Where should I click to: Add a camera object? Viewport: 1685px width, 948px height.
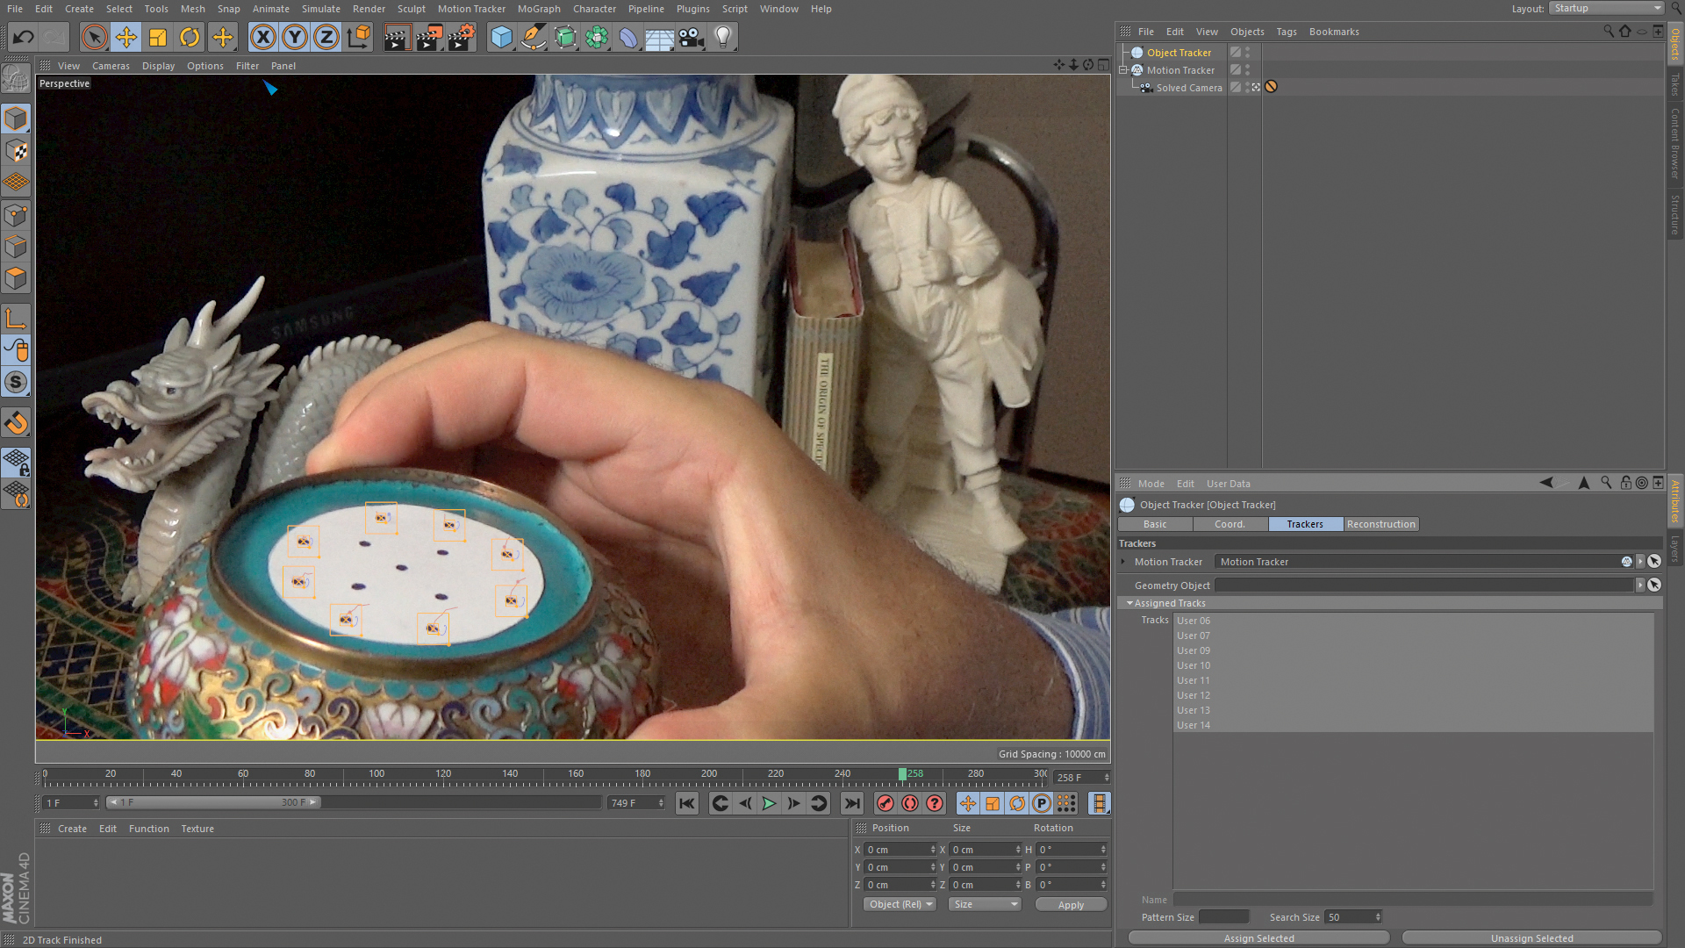[692, 38]
